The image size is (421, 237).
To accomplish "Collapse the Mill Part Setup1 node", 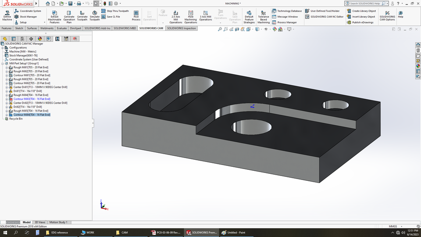I will pos(3,63).
